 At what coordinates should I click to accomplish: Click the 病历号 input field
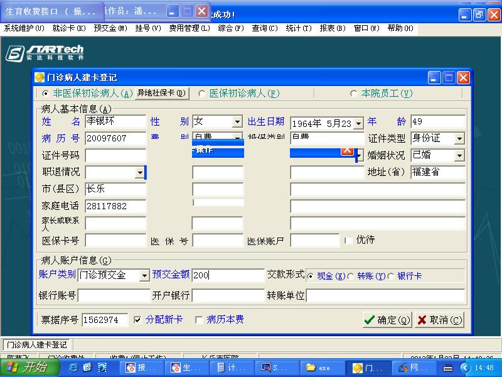click(x=115, y=138)
